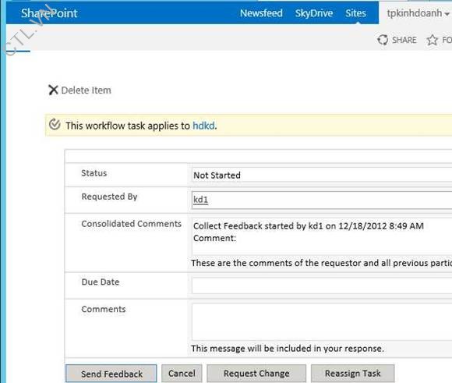Click the Not Started status field
452x383 pixels.
[322, 175]
